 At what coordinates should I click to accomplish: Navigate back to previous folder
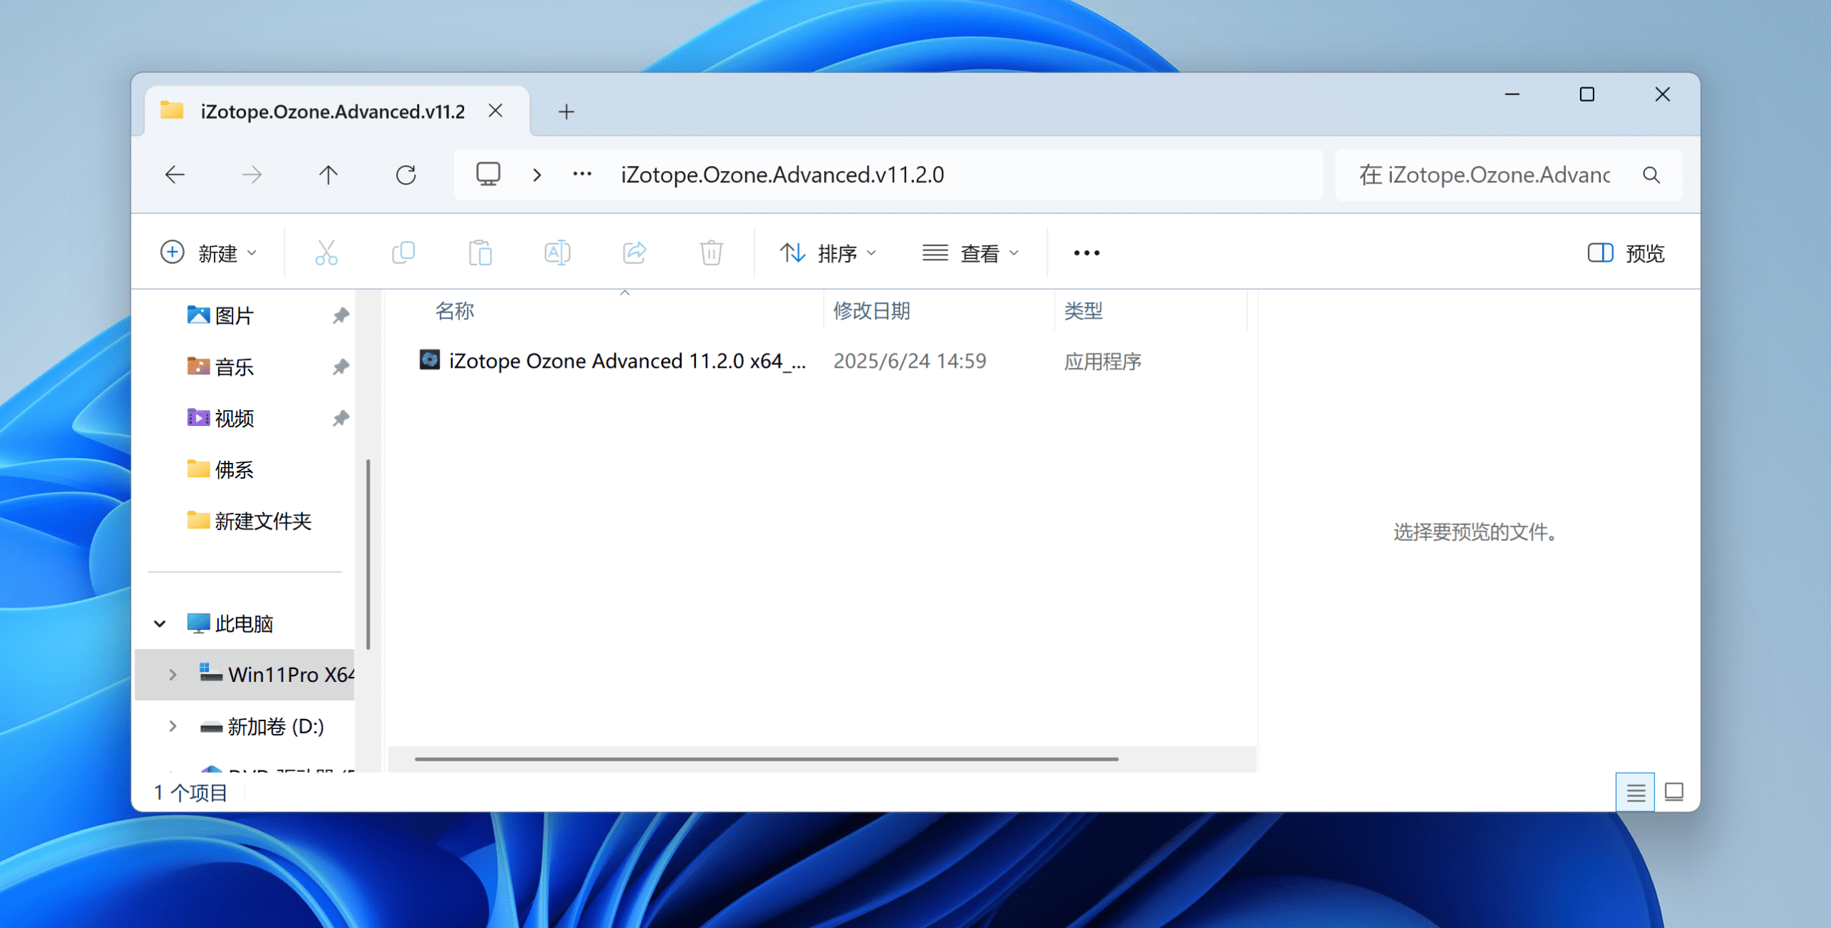click(x=175, y=175)
